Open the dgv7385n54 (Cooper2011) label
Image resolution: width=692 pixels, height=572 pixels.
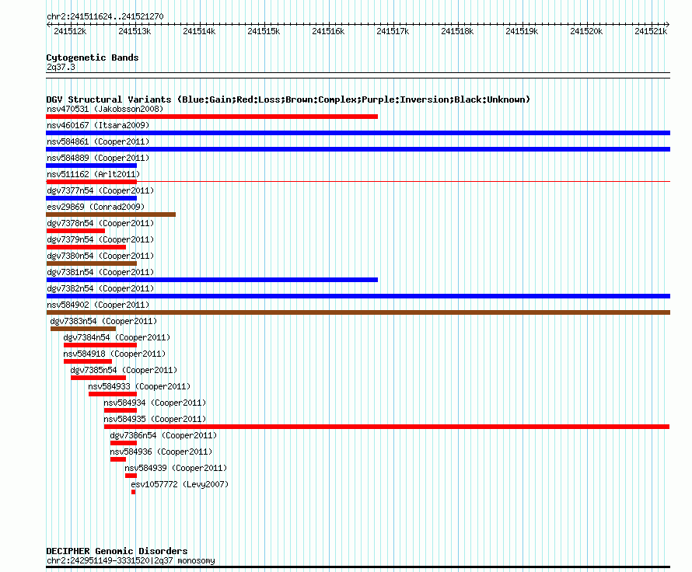pos(124,370)
